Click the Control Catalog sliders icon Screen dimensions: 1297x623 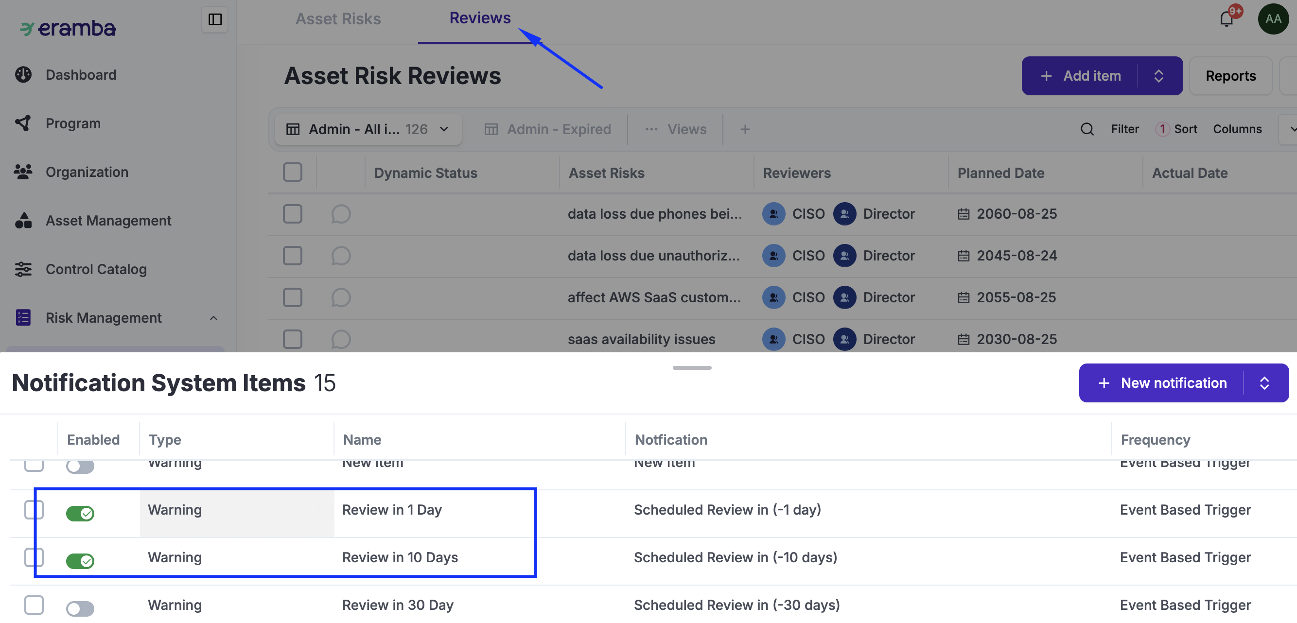(x=23, y=269)
